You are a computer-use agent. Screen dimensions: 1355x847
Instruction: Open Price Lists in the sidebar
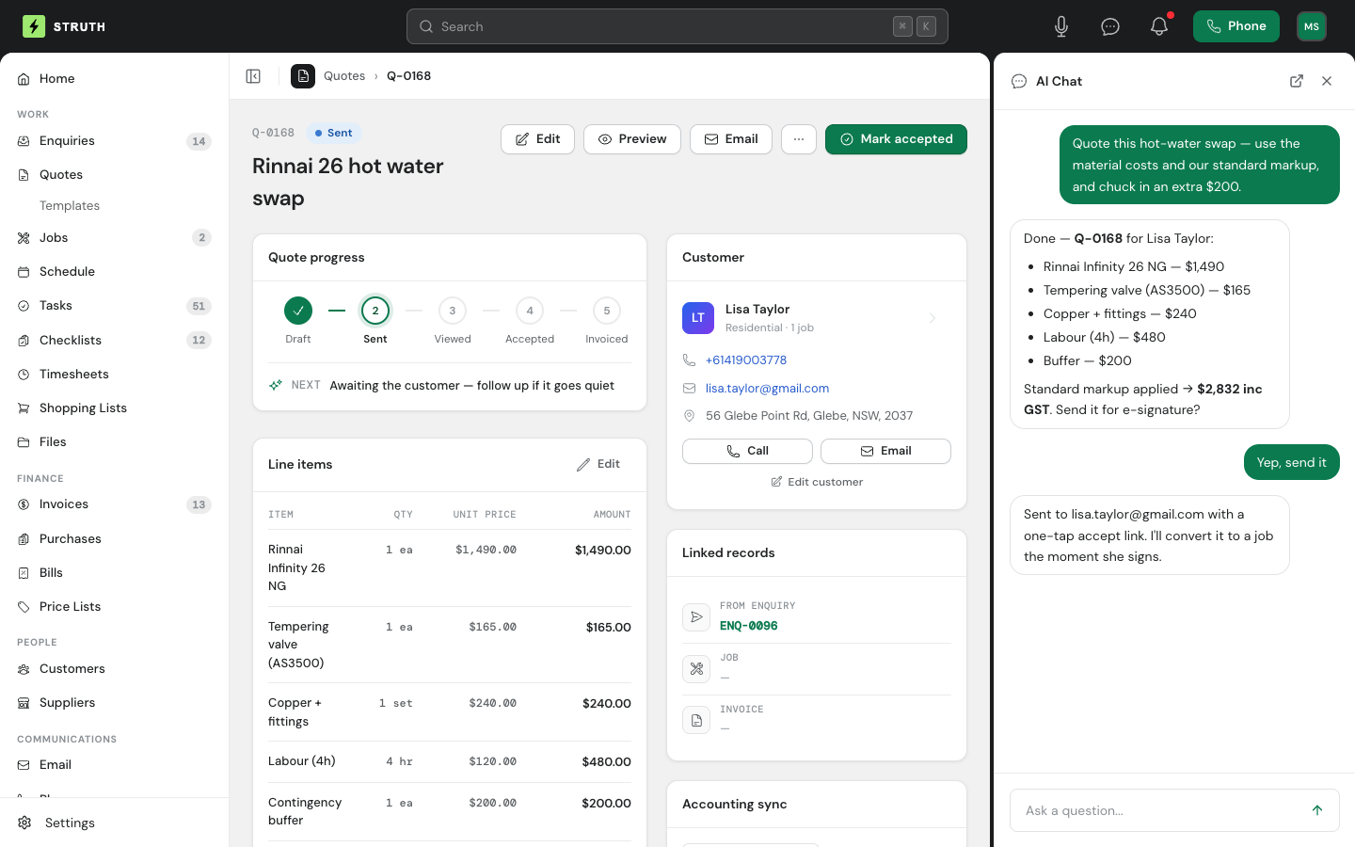(x=114, y=607)
